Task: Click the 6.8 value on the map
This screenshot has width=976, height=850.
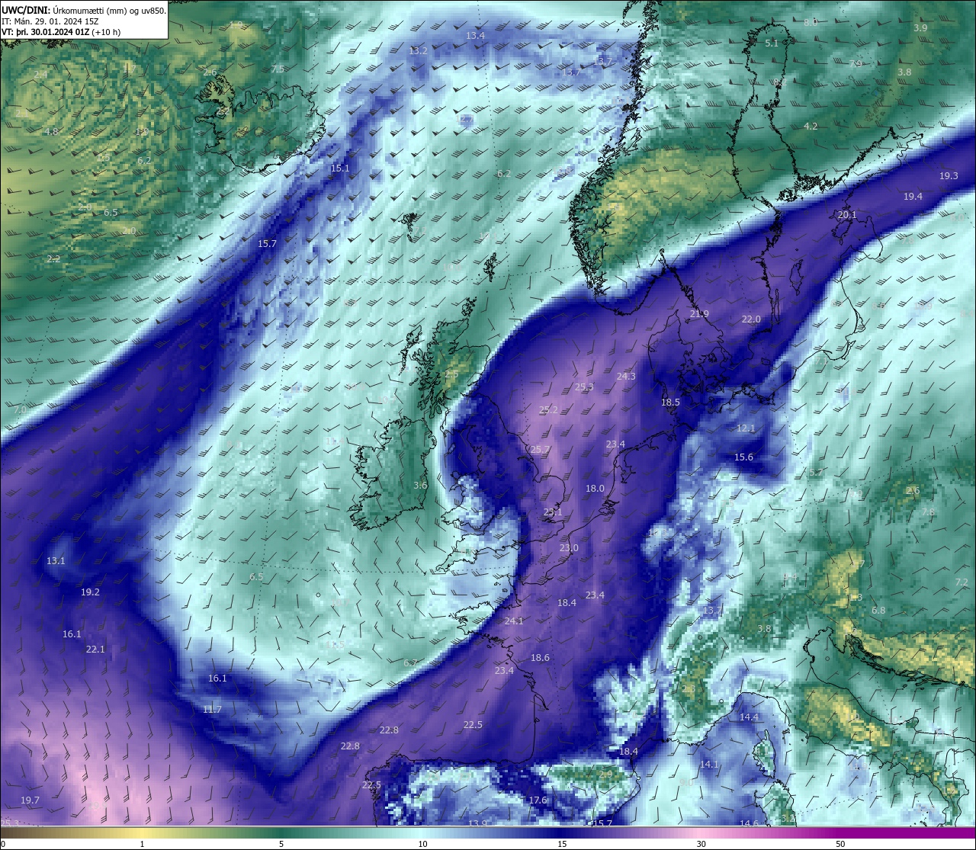Action: coord(878,611)
